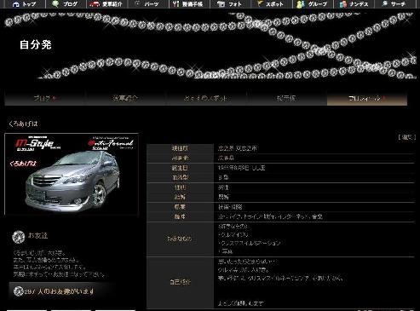The width and height of the screenshot is (420, 311).
Task: Click the 誕生日 row label
Action: pos(180,168)
